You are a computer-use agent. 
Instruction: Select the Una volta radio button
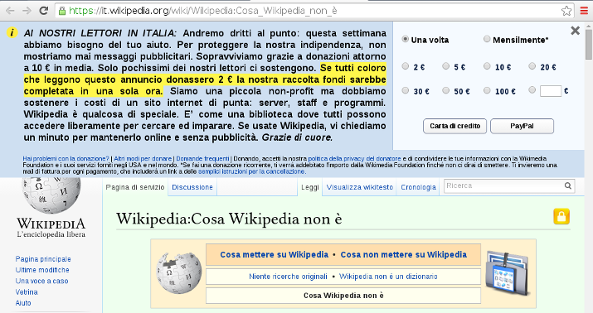(x=405, y=39)
